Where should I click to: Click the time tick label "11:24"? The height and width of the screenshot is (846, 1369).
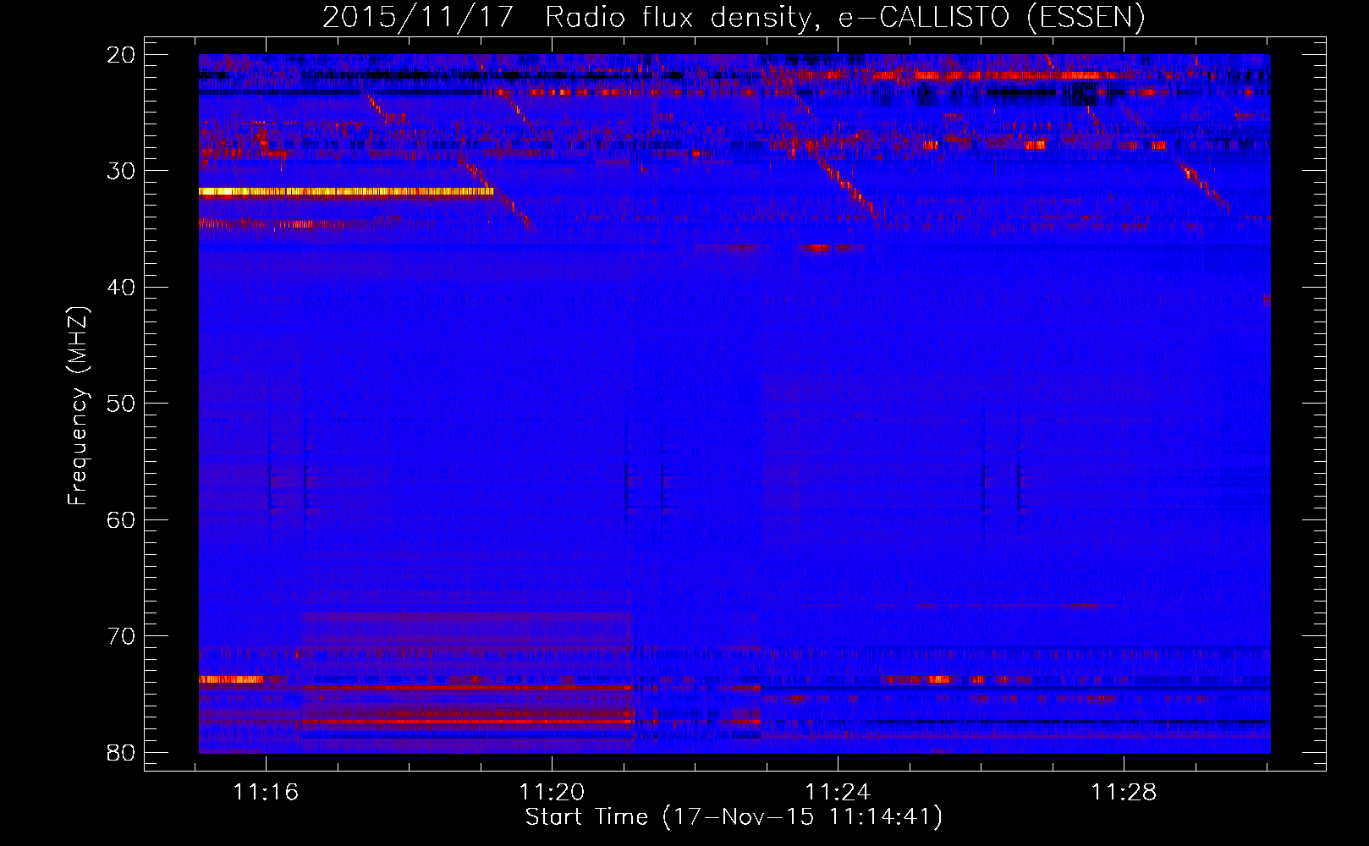838,793
